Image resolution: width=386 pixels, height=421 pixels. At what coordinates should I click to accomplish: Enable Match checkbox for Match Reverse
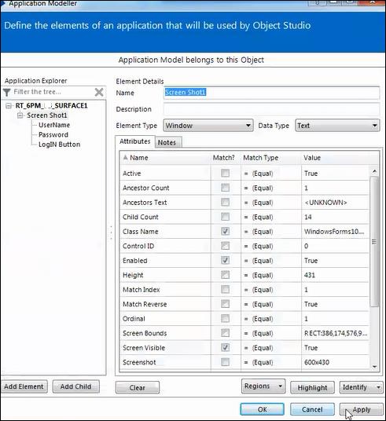tap(226, 304)
